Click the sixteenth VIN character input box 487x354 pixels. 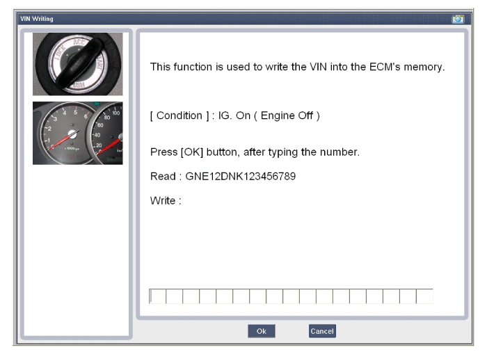(x=408, y=296)
